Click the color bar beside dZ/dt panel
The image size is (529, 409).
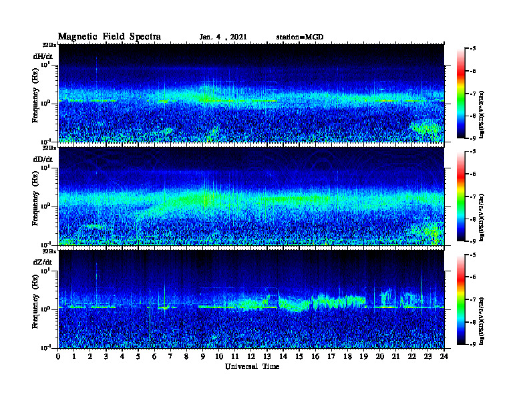[x=461, y=299]
